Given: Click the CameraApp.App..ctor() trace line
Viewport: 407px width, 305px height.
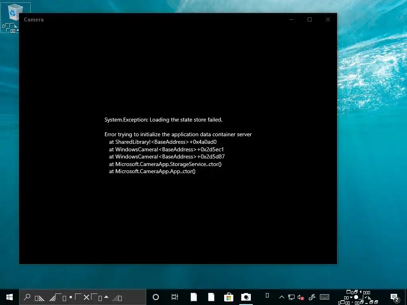Looking at the screenshot, I should (152, 171).
